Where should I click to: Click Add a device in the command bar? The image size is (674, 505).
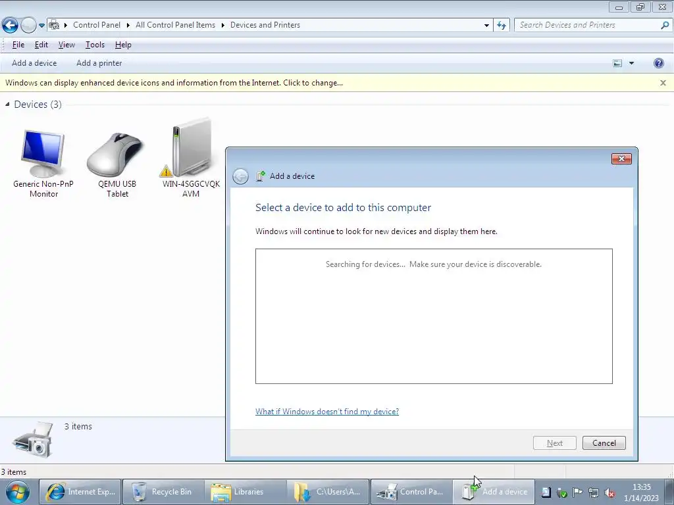[x=34, y=63]
